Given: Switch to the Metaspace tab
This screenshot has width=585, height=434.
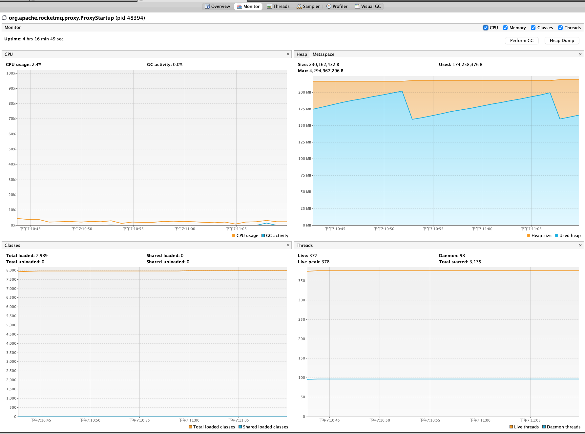Looking at the screenshot, I should click(323, 54).
